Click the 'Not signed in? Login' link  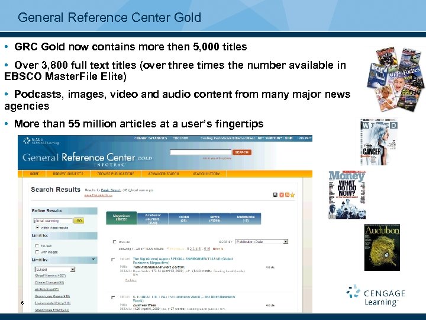pos(275,138)
